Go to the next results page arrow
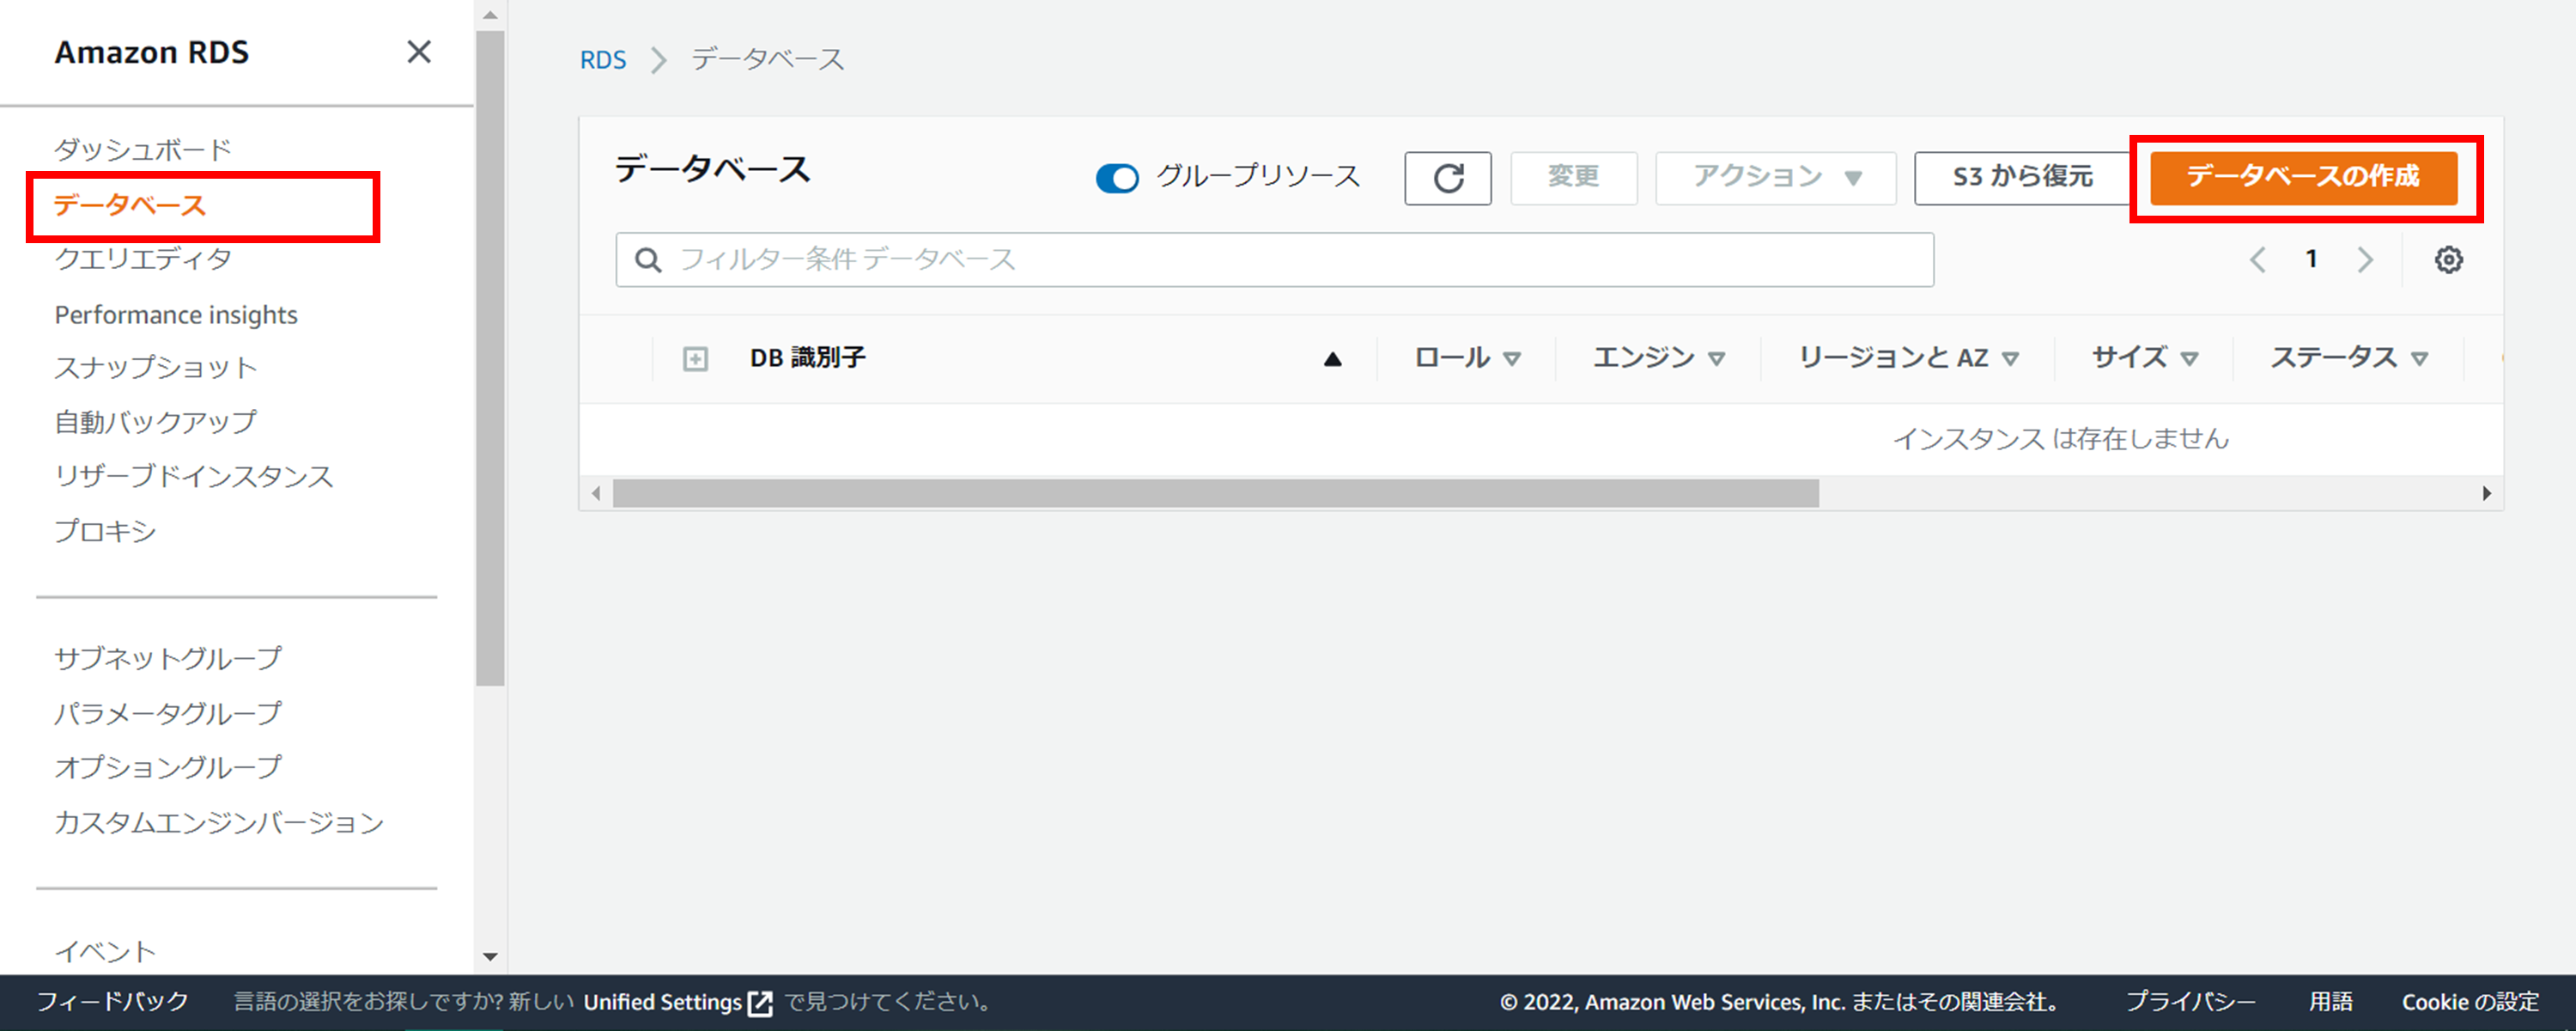 click(x=2364, y=259)
